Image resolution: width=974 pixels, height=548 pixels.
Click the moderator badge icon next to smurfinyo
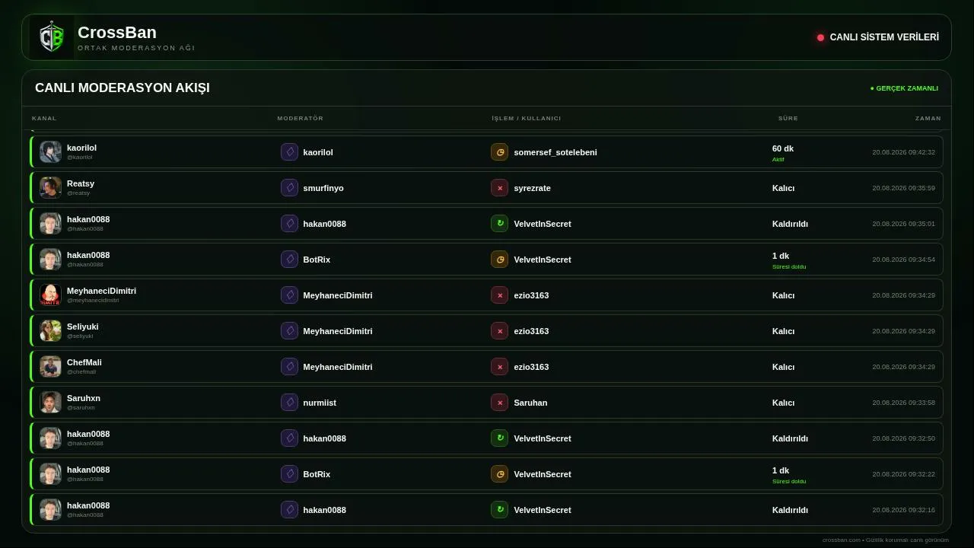tap(289, 188)
